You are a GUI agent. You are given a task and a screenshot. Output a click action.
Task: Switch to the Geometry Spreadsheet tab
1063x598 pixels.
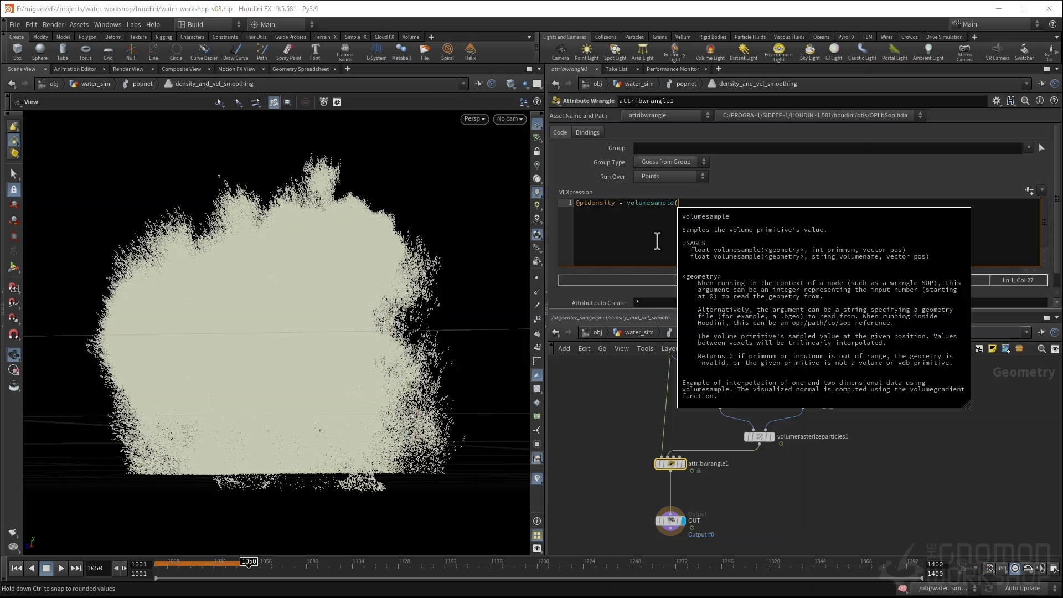coord(300,69)
